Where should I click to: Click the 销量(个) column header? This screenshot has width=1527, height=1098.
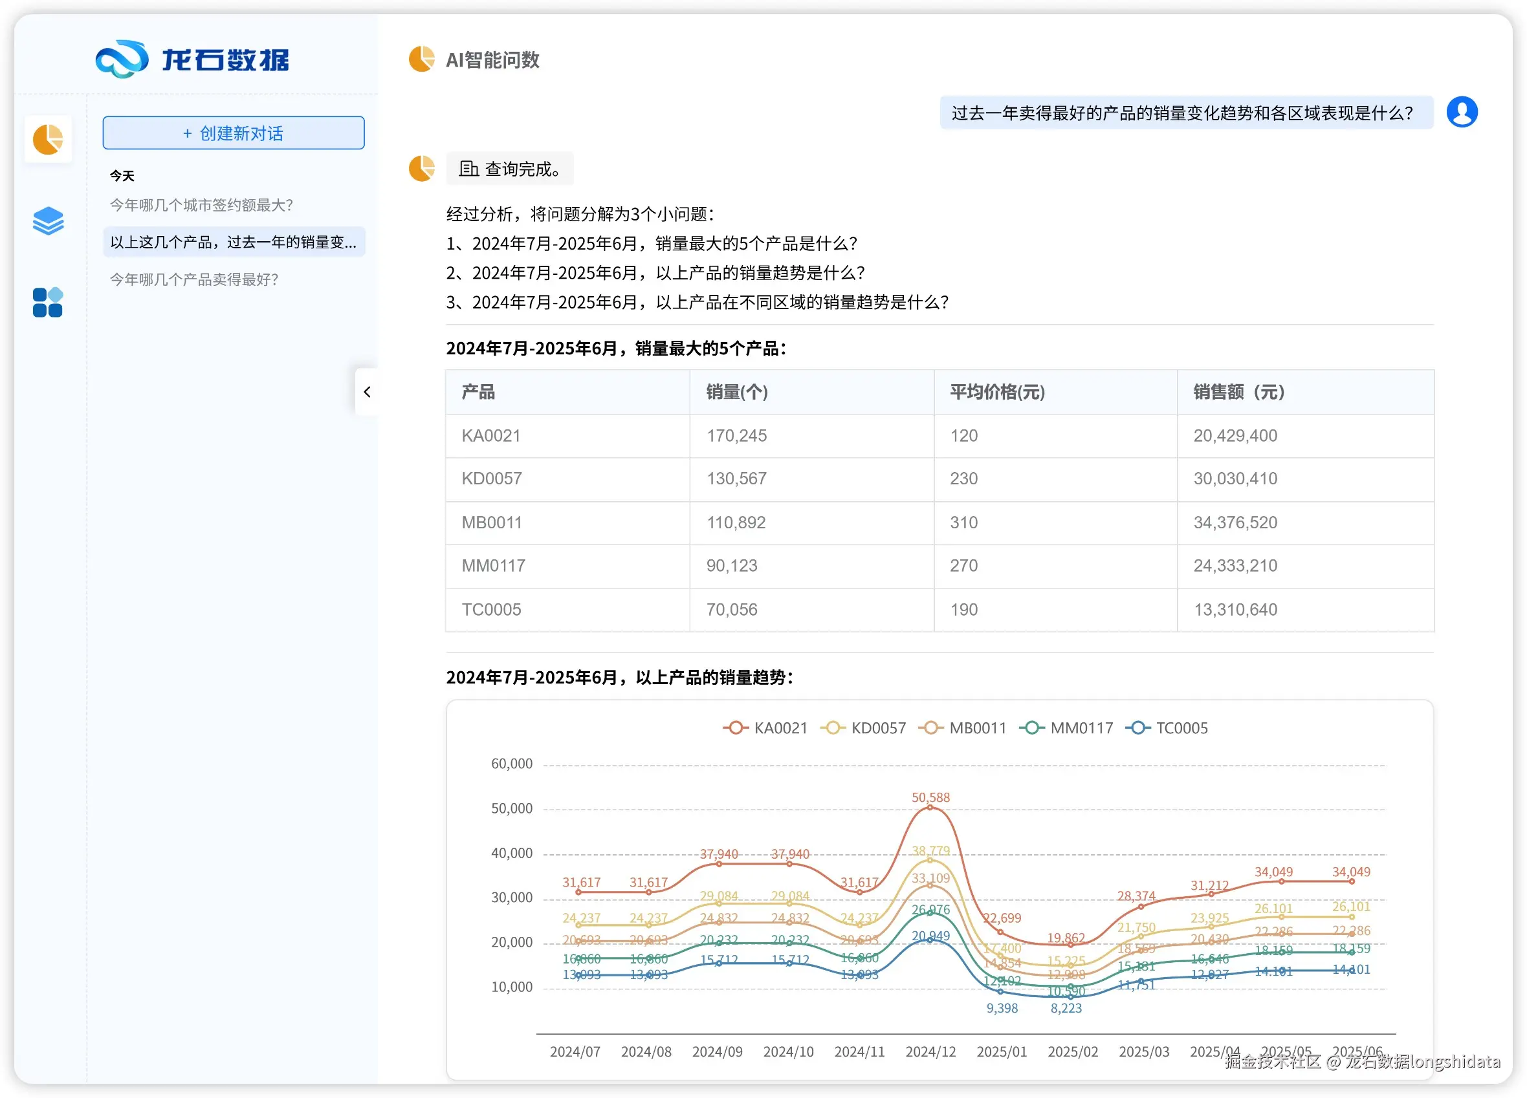[736, 392]
